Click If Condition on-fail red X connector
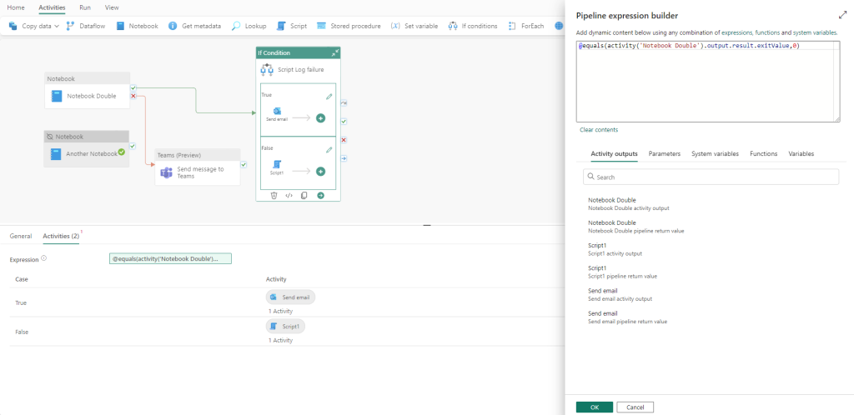The height and width of the screenshot is (415, 854). click(344, 140)
